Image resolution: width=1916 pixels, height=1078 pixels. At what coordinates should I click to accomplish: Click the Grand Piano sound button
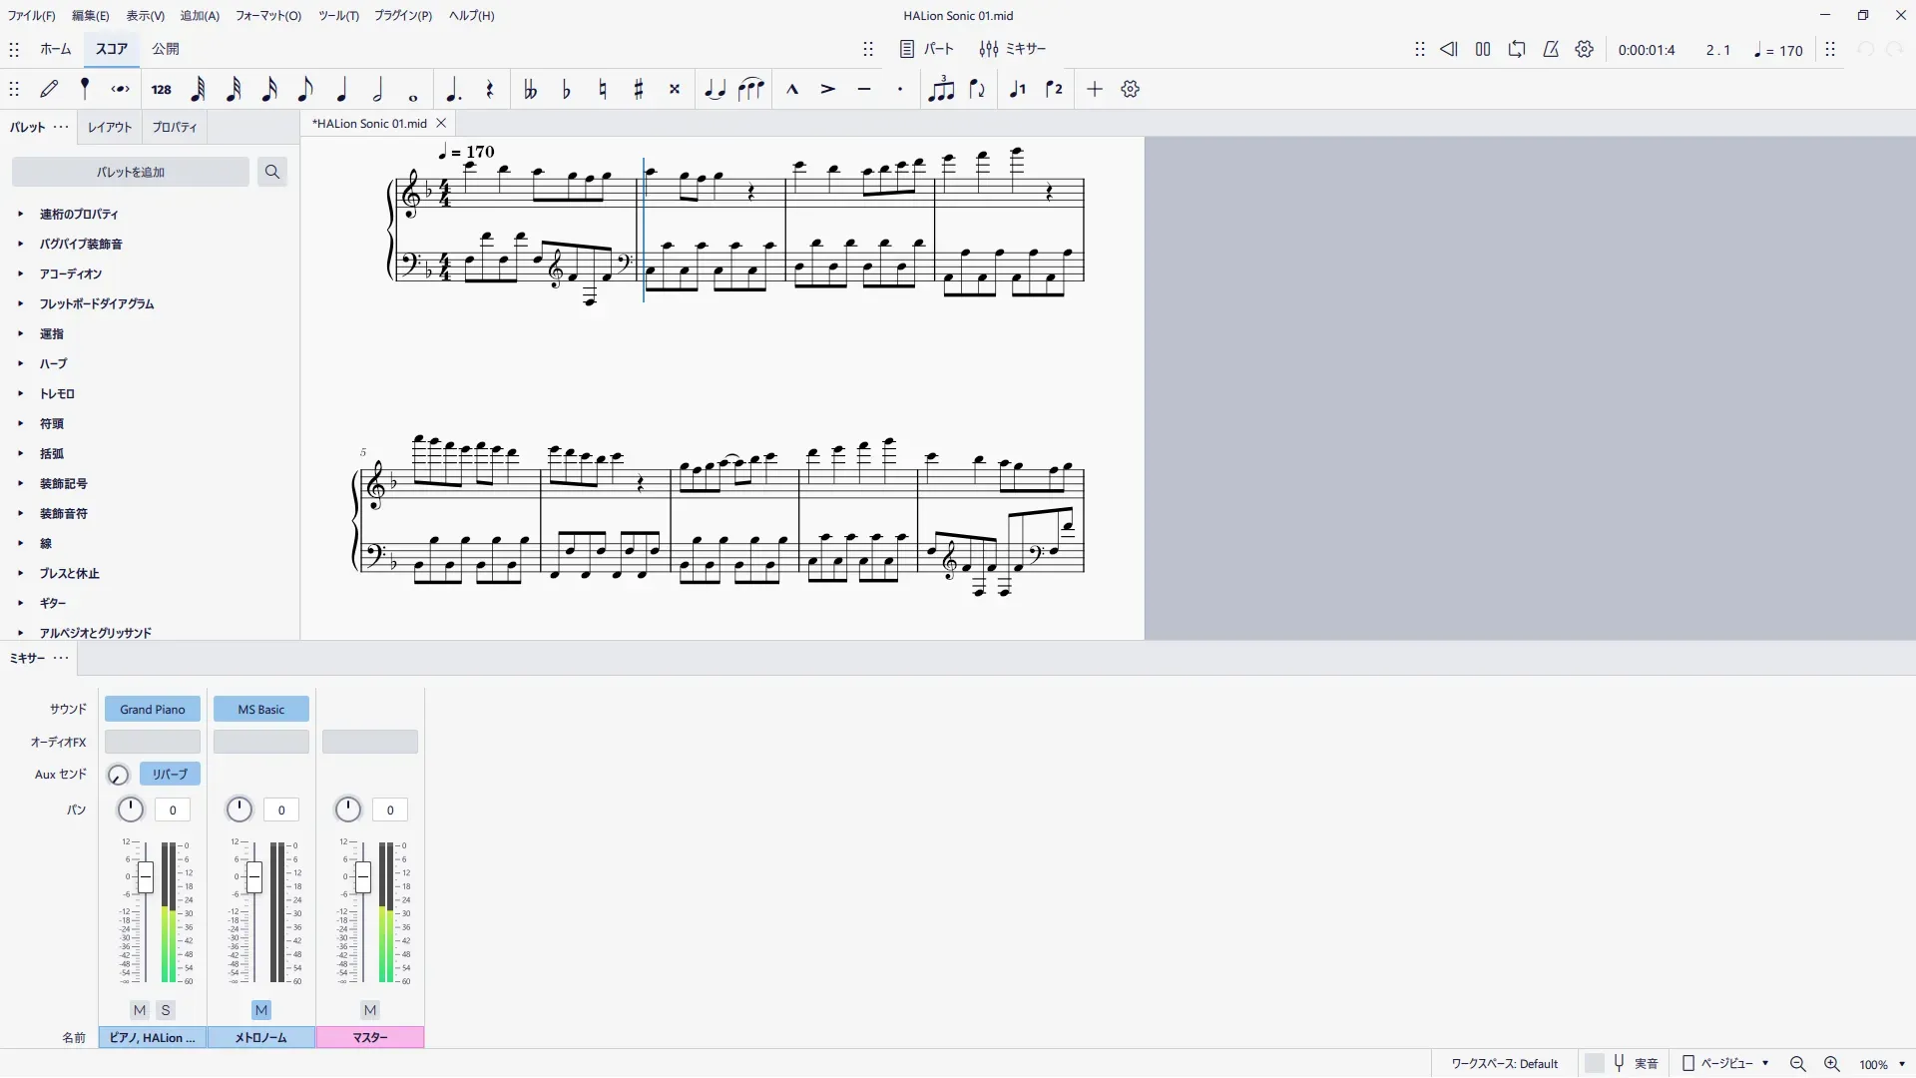pyautogui.click(x=153, y=710)
